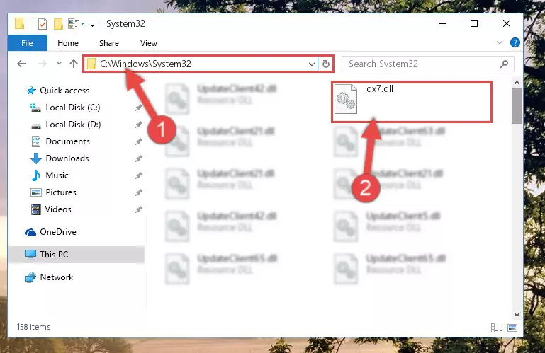The width and height of the screenshot is (545, 353).
Task: Refresh the System32 folder view
Action: click(326, 64)
